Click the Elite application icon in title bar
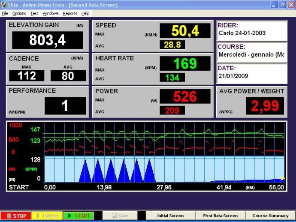 tap(4, 5)
